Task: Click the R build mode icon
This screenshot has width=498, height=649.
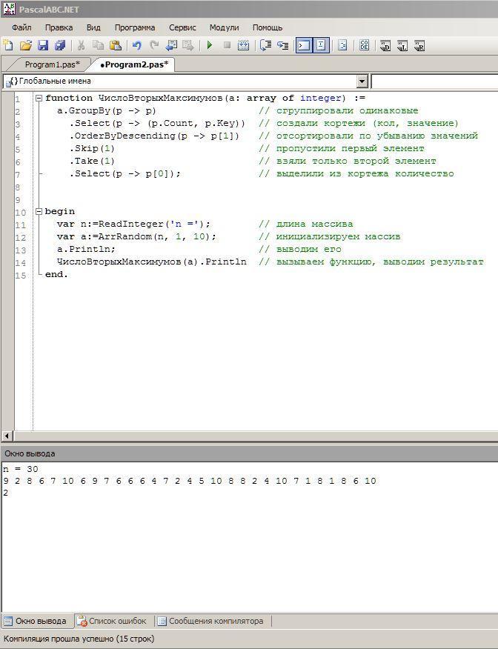Action: 419,45
